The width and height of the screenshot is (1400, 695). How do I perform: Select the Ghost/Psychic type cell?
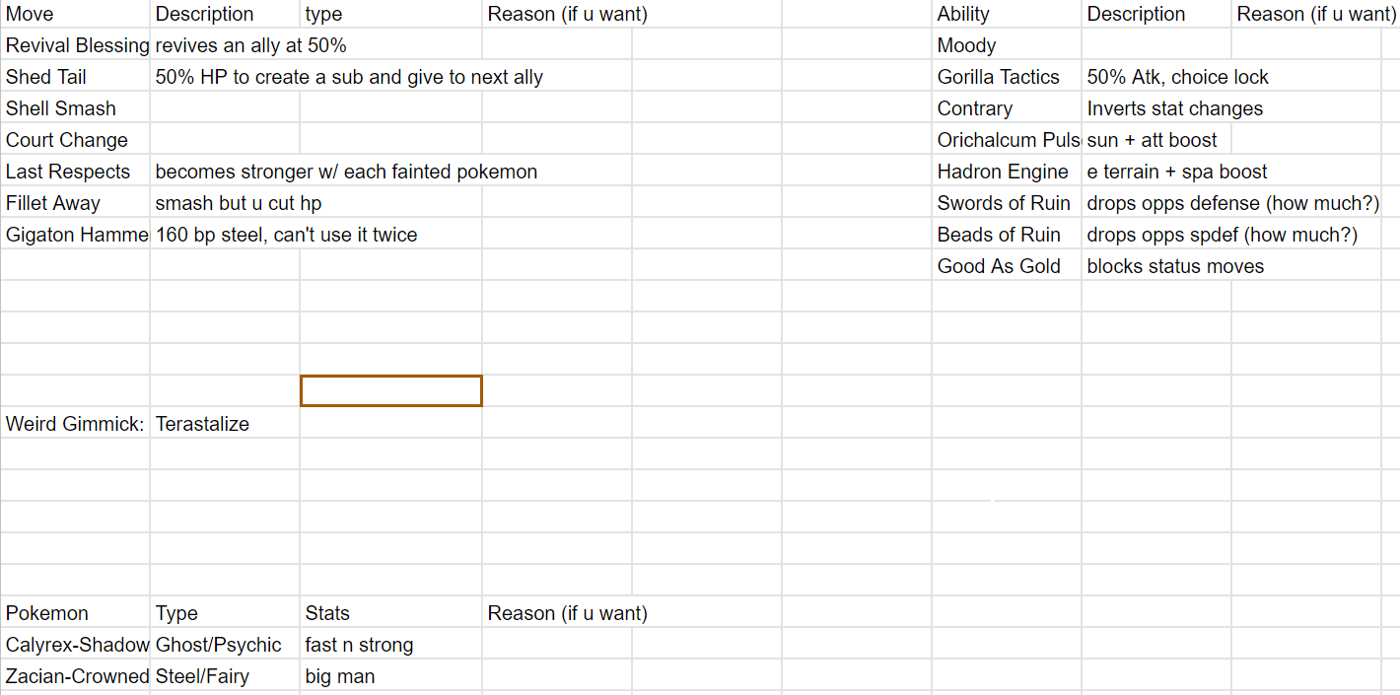tap(225, 645)
